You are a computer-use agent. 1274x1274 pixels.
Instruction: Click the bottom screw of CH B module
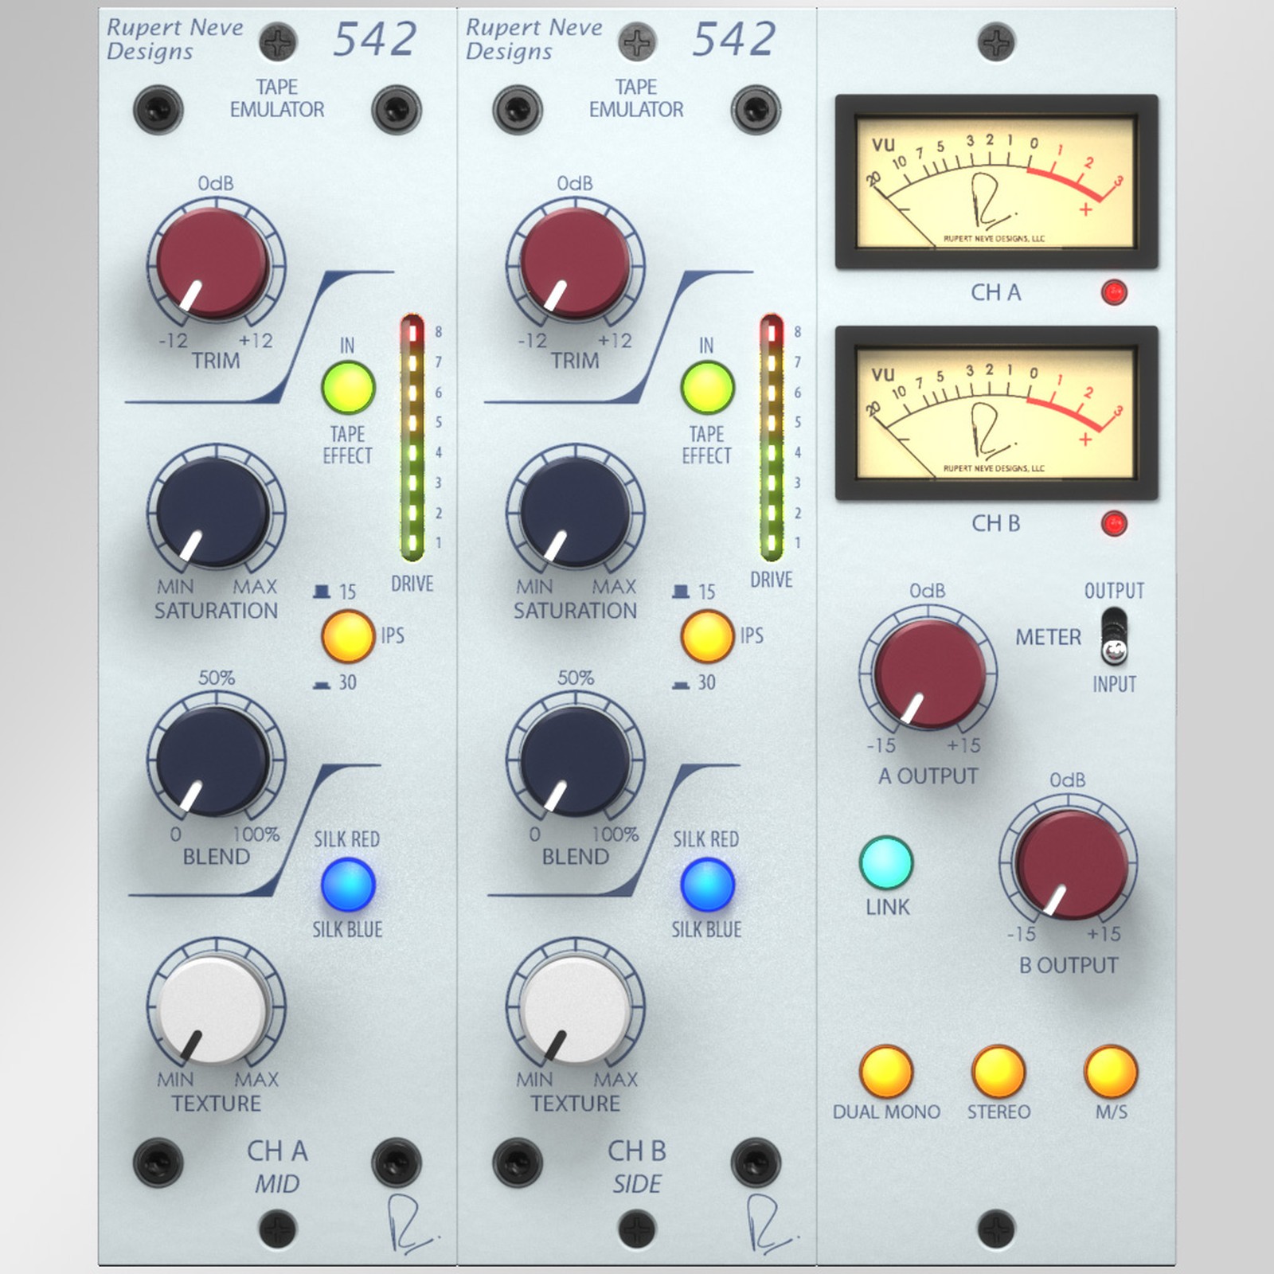(637, 1229)
